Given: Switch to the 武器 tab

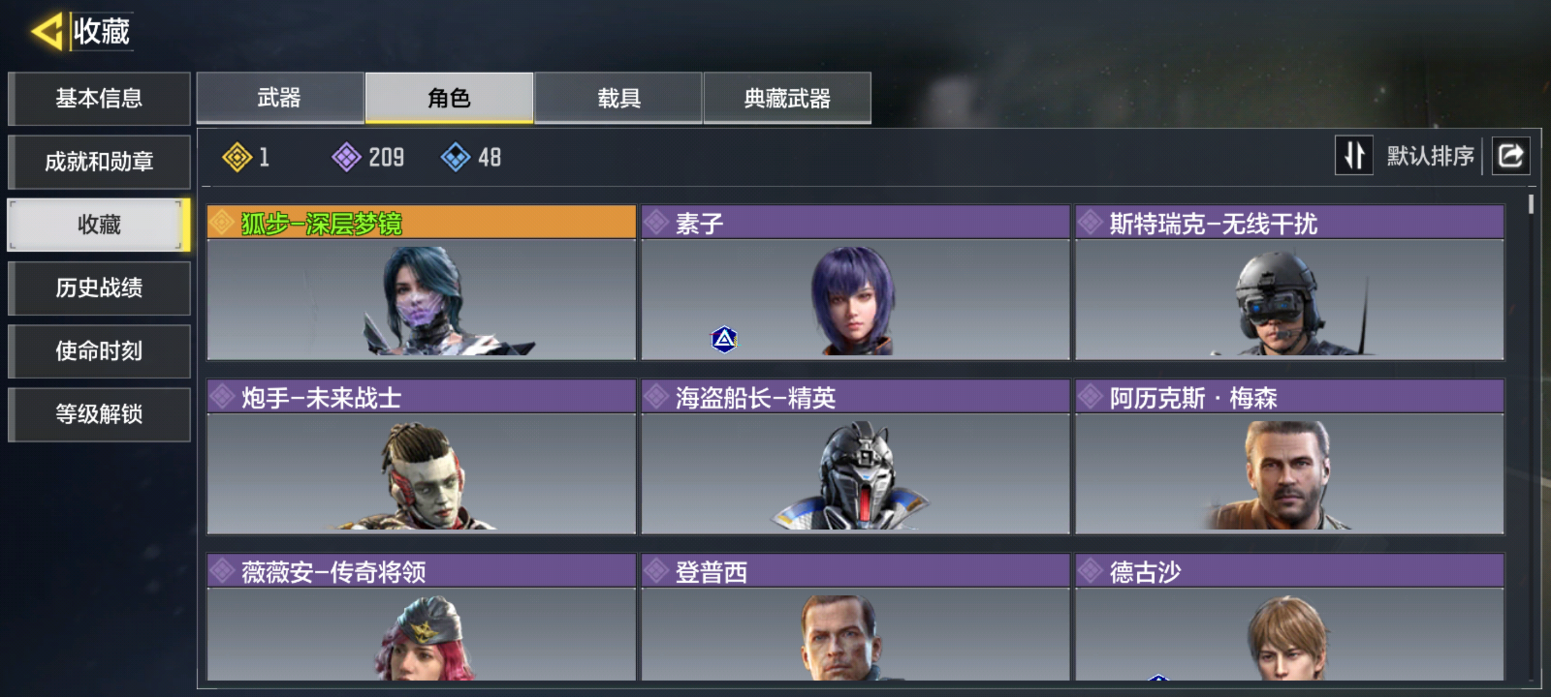Looking at the screenshot, I should pyautogui.click(x=280, y=97).
